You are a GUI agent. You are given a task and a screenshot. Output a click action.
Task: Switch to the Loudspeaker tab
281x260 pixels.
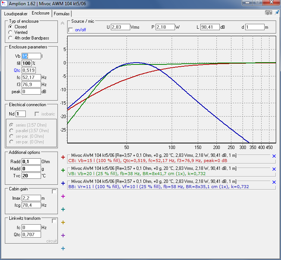pyautogui.click(x=16, y=14)
